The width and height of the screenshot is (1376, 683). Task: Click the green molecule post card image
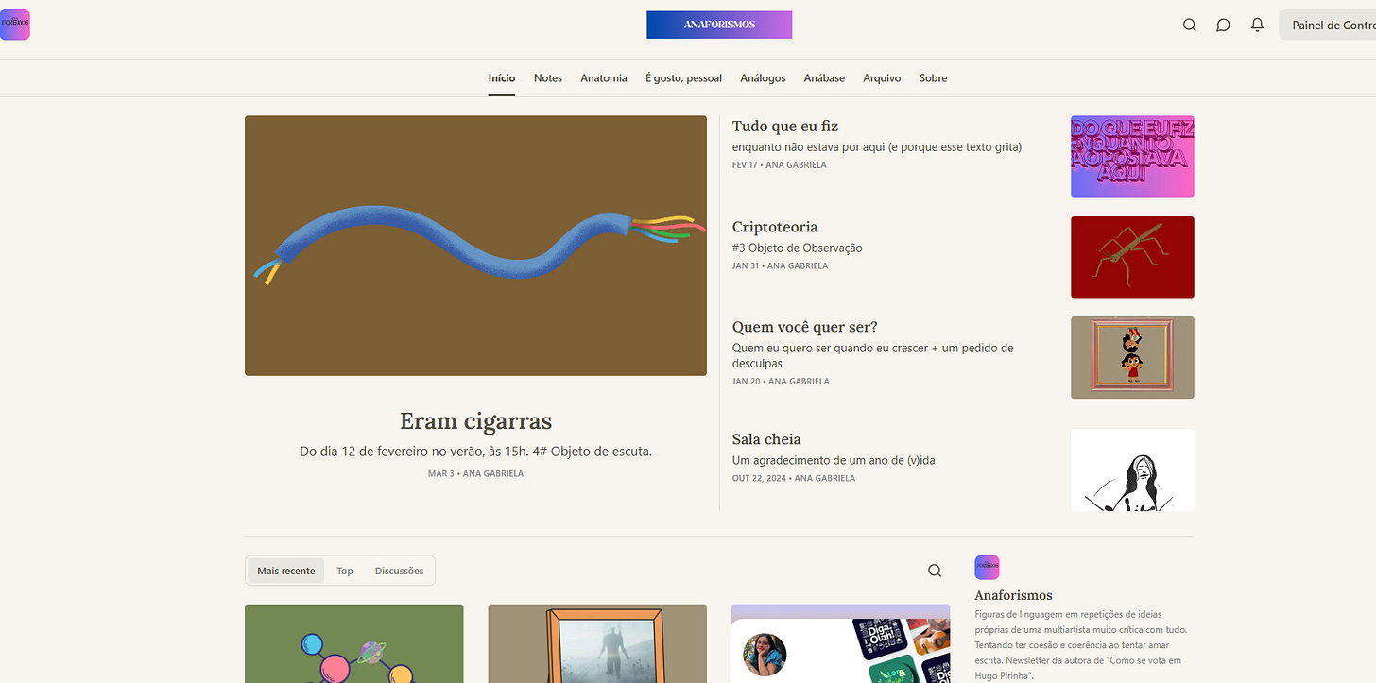(x=354, y=643)
